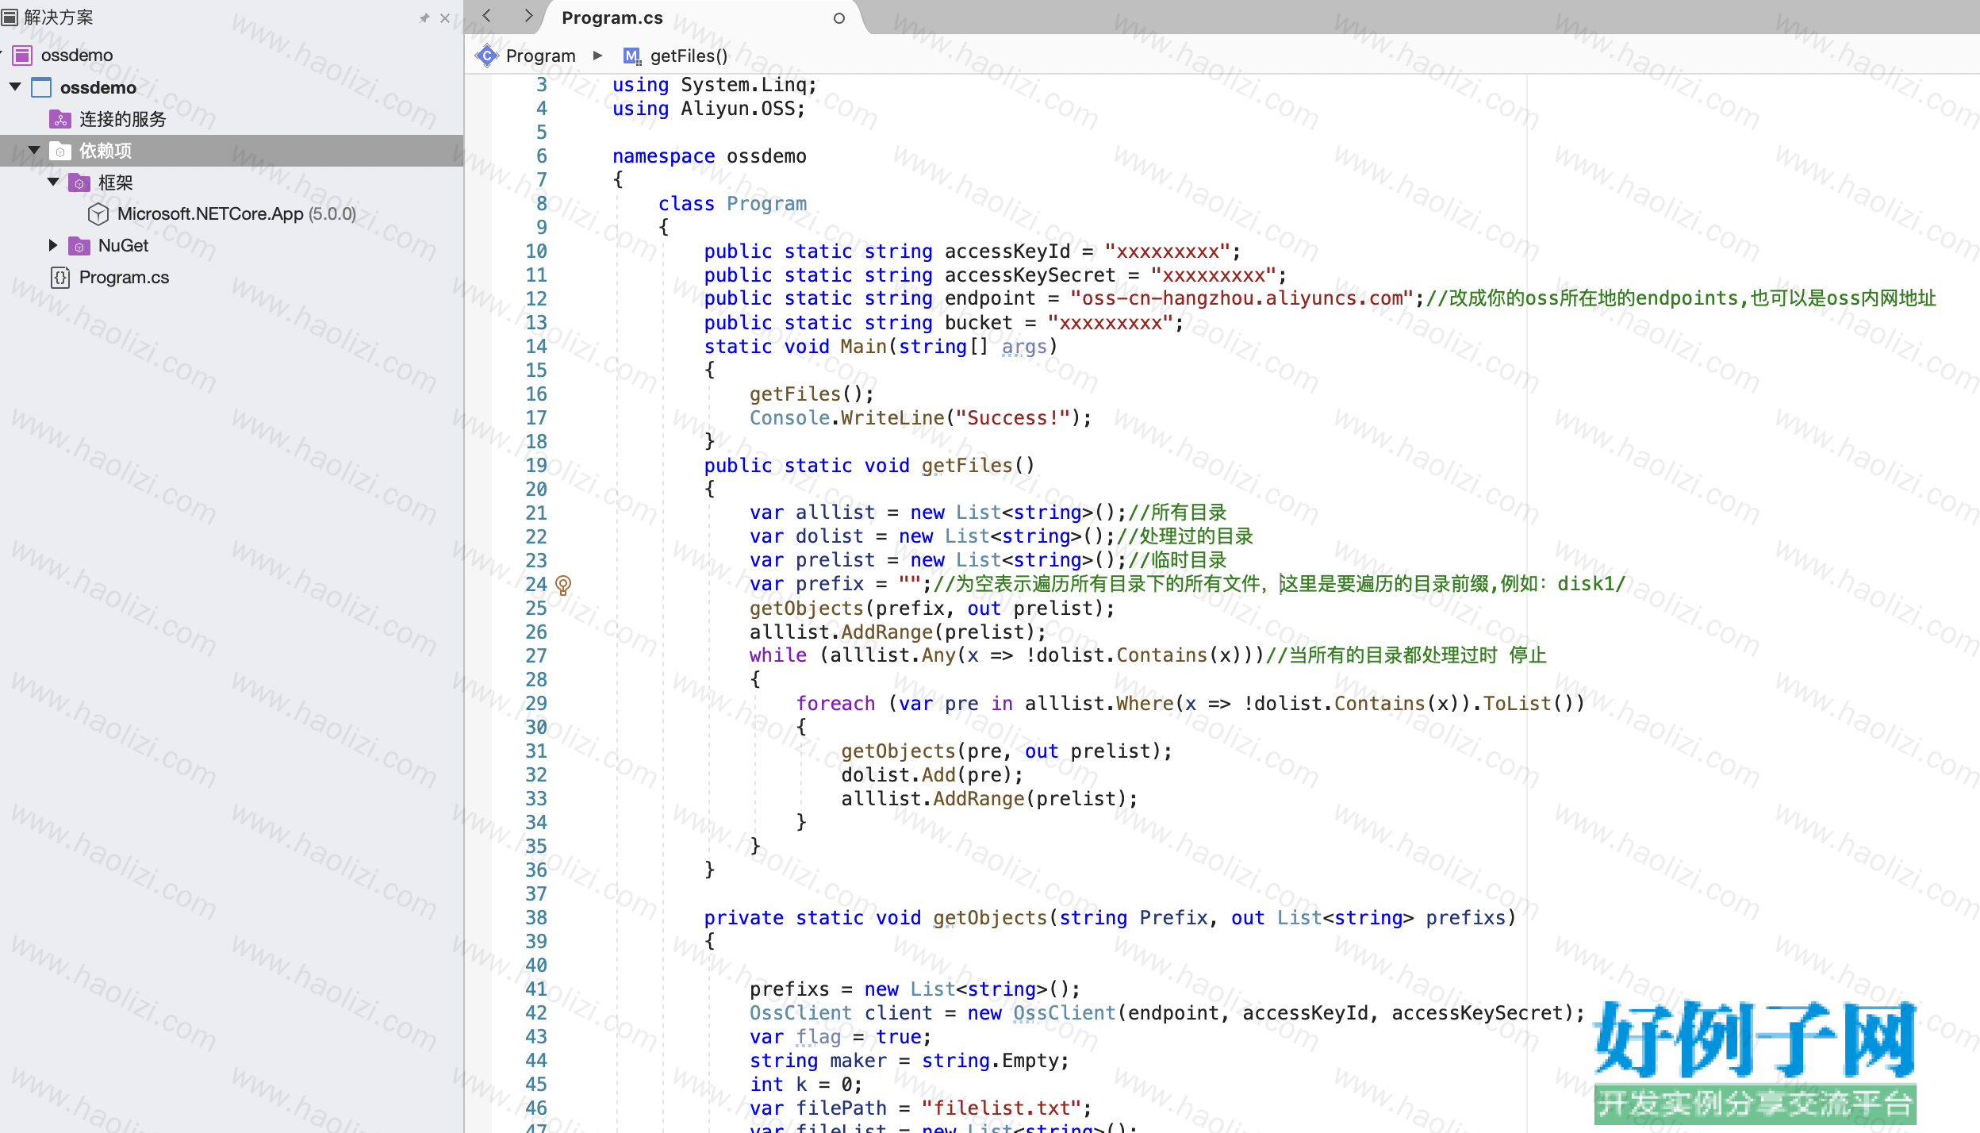The image size is (1980, 1133).
Task: Click 'dolist.Add(pre);' on line 32
Action: click(932, 775)
